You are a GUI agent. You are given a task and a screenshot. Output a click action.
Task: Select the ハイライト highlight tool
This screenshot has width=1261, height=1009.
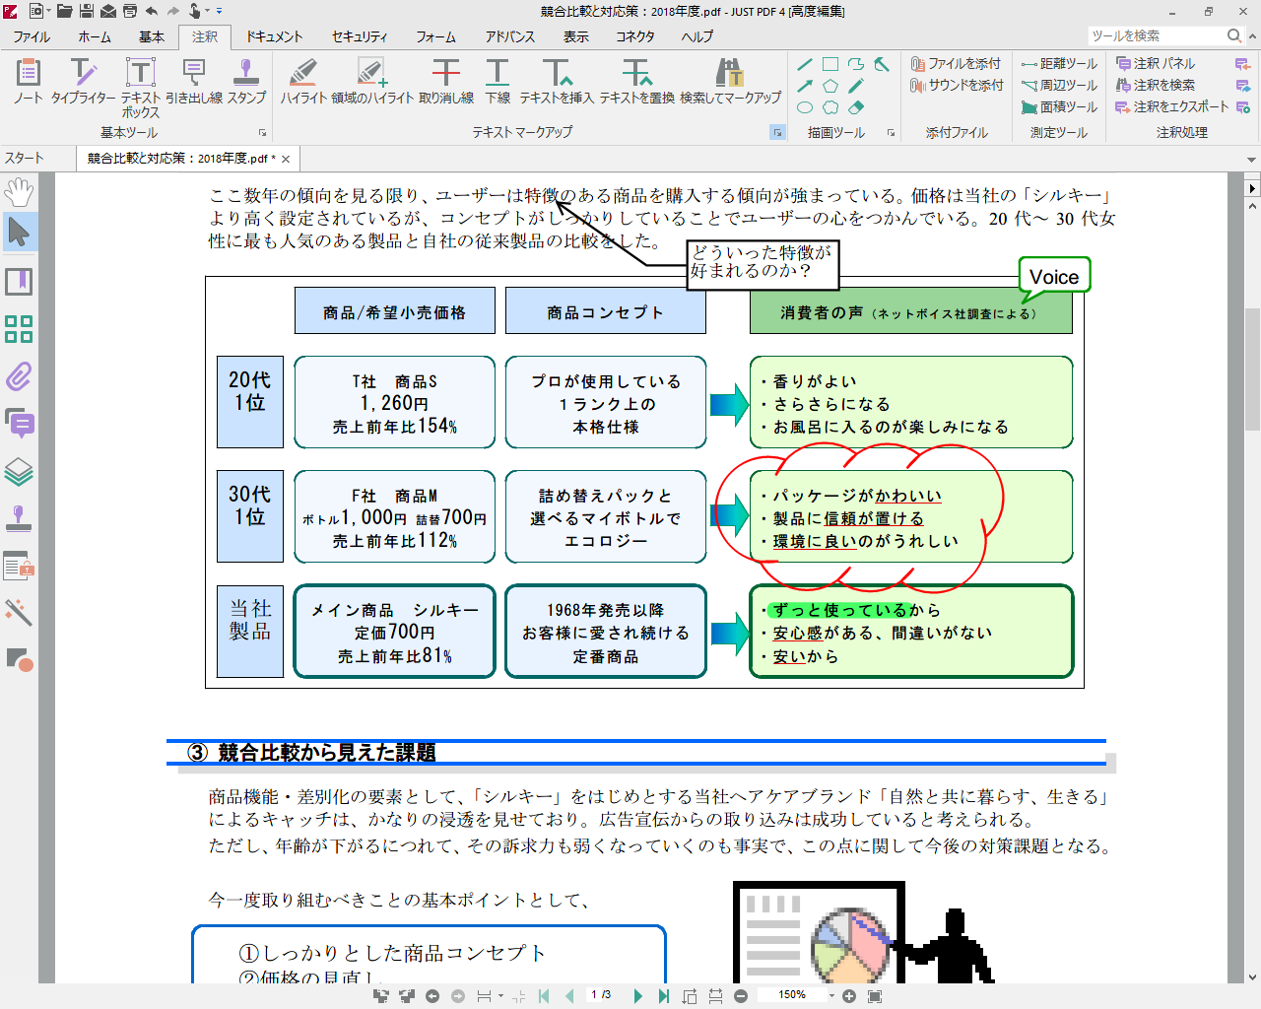(x=304, y=80)
